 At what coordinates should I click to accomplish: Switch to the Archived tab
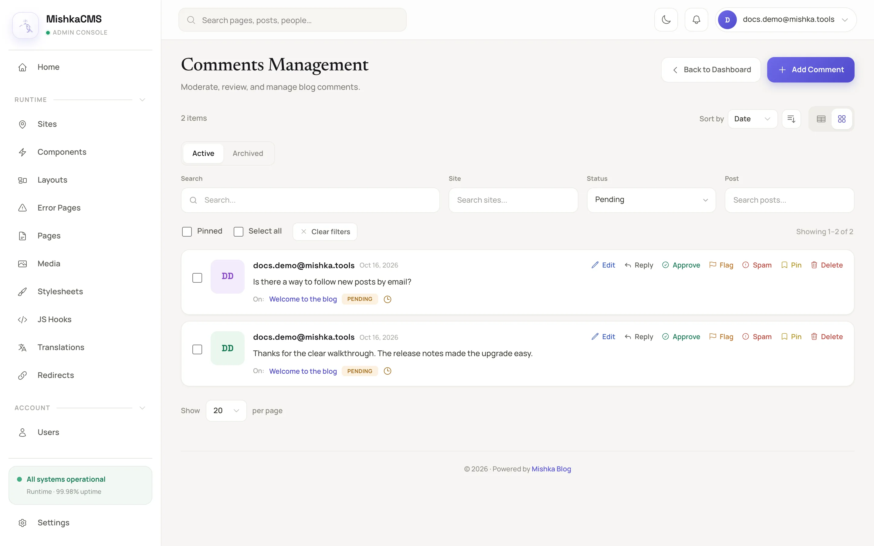[x=248, y=153]
